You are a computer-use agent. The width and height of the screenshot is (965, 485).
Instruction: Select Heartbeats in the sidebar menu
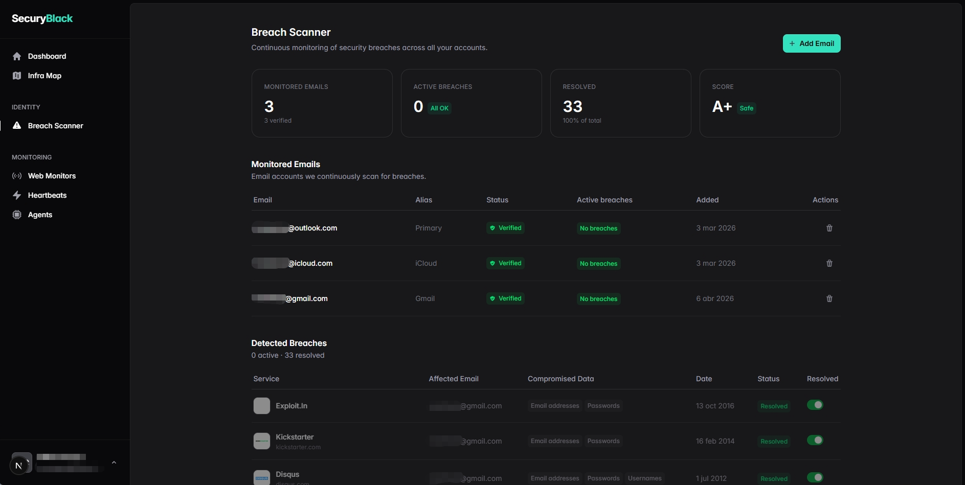coord(47,195)
